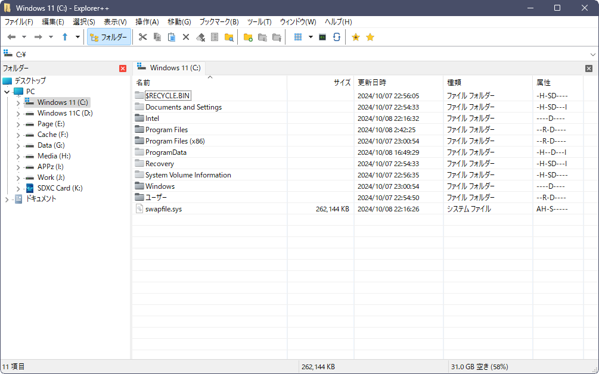The width and height of the screenshot is (599, 374).
Task: Expand Windows 11C (D:) tree node
Action: [x=18, y=113]
